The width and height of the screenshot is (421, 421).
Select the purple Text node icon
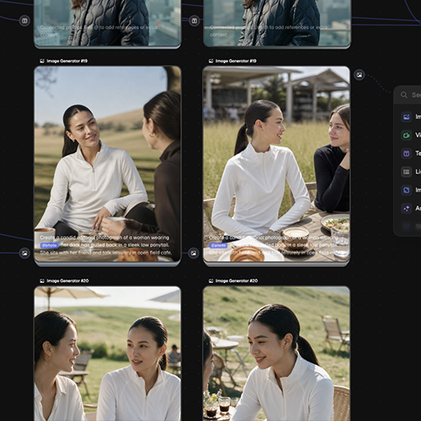tap(406, 153)
